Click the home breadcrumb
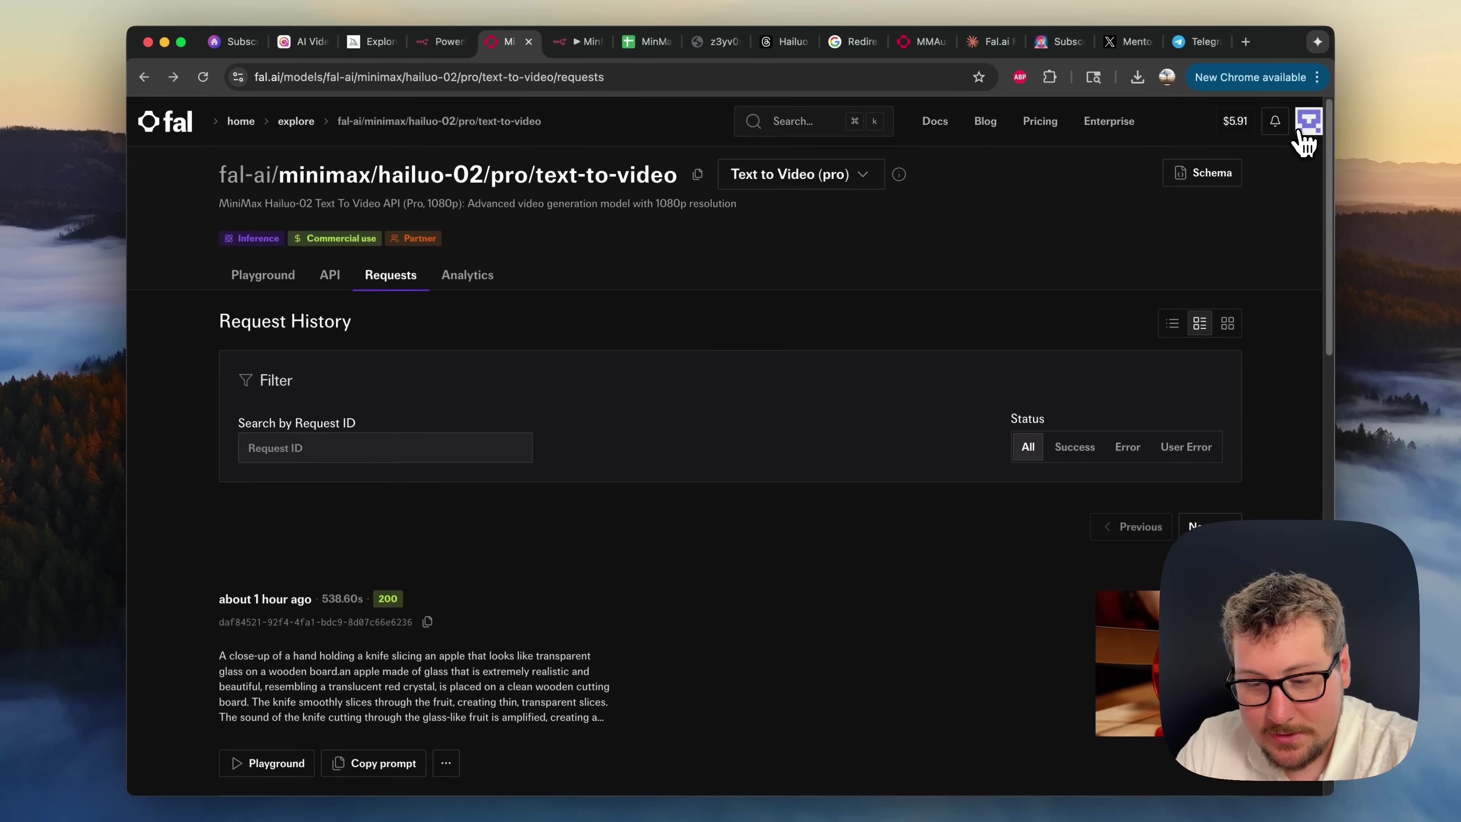The height and width of the screenshot is (822, 1461). (x=241, y=121)
